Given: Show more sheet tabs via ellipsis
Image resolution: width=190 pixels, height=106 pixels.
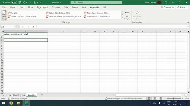Looking at the screenshot, I should click(x=10, y=95).
